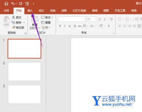Screen dimensions: 142x112
Task: Toggle Underline formatting
Action: [x=70, y=26]
